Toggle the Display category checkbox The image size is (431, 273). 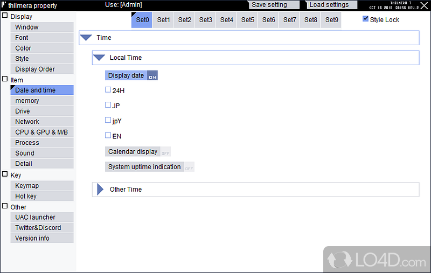point(5,16)
